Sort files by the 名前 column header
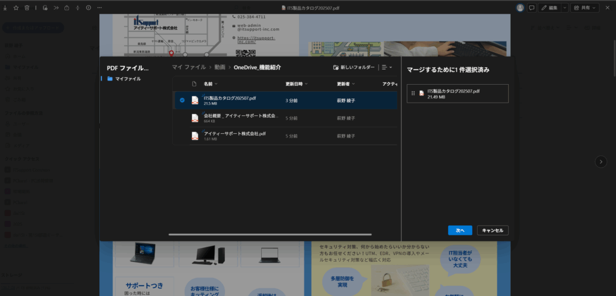The width and height of the screenshot is (616, 296). point(208,84)
